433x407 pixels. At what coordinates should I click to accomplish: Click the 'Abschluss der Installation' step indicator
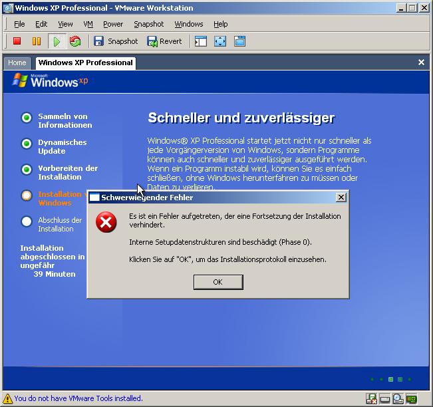[27, 221]
